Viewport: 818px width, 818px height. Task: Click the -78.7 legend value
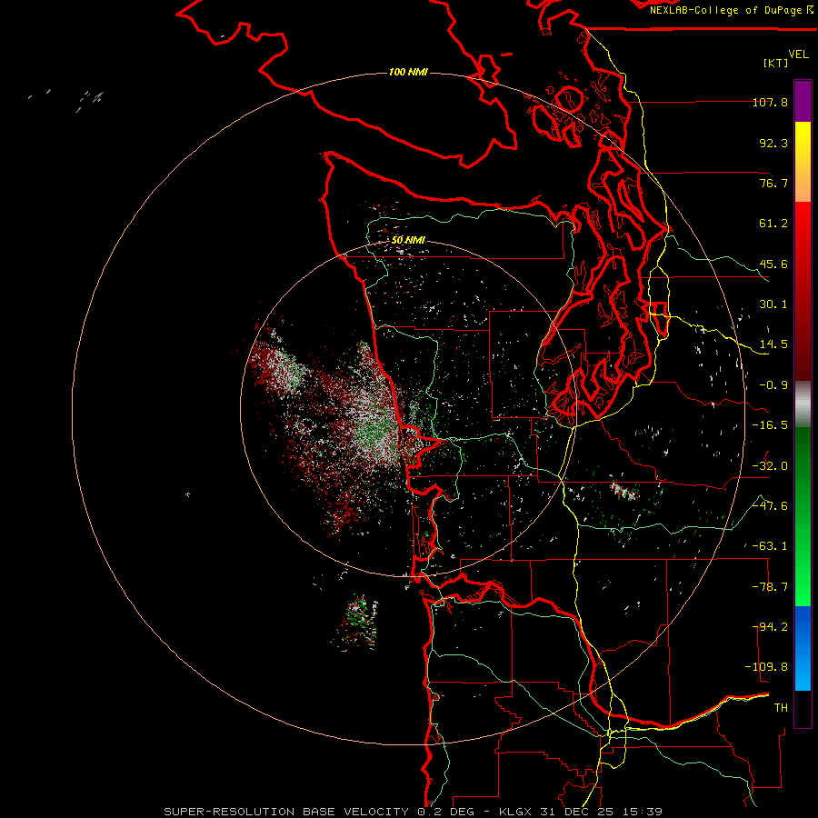point(770,587)
